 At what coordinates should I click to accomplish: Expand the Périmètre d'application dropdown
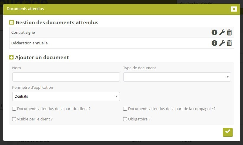point(66,96)
